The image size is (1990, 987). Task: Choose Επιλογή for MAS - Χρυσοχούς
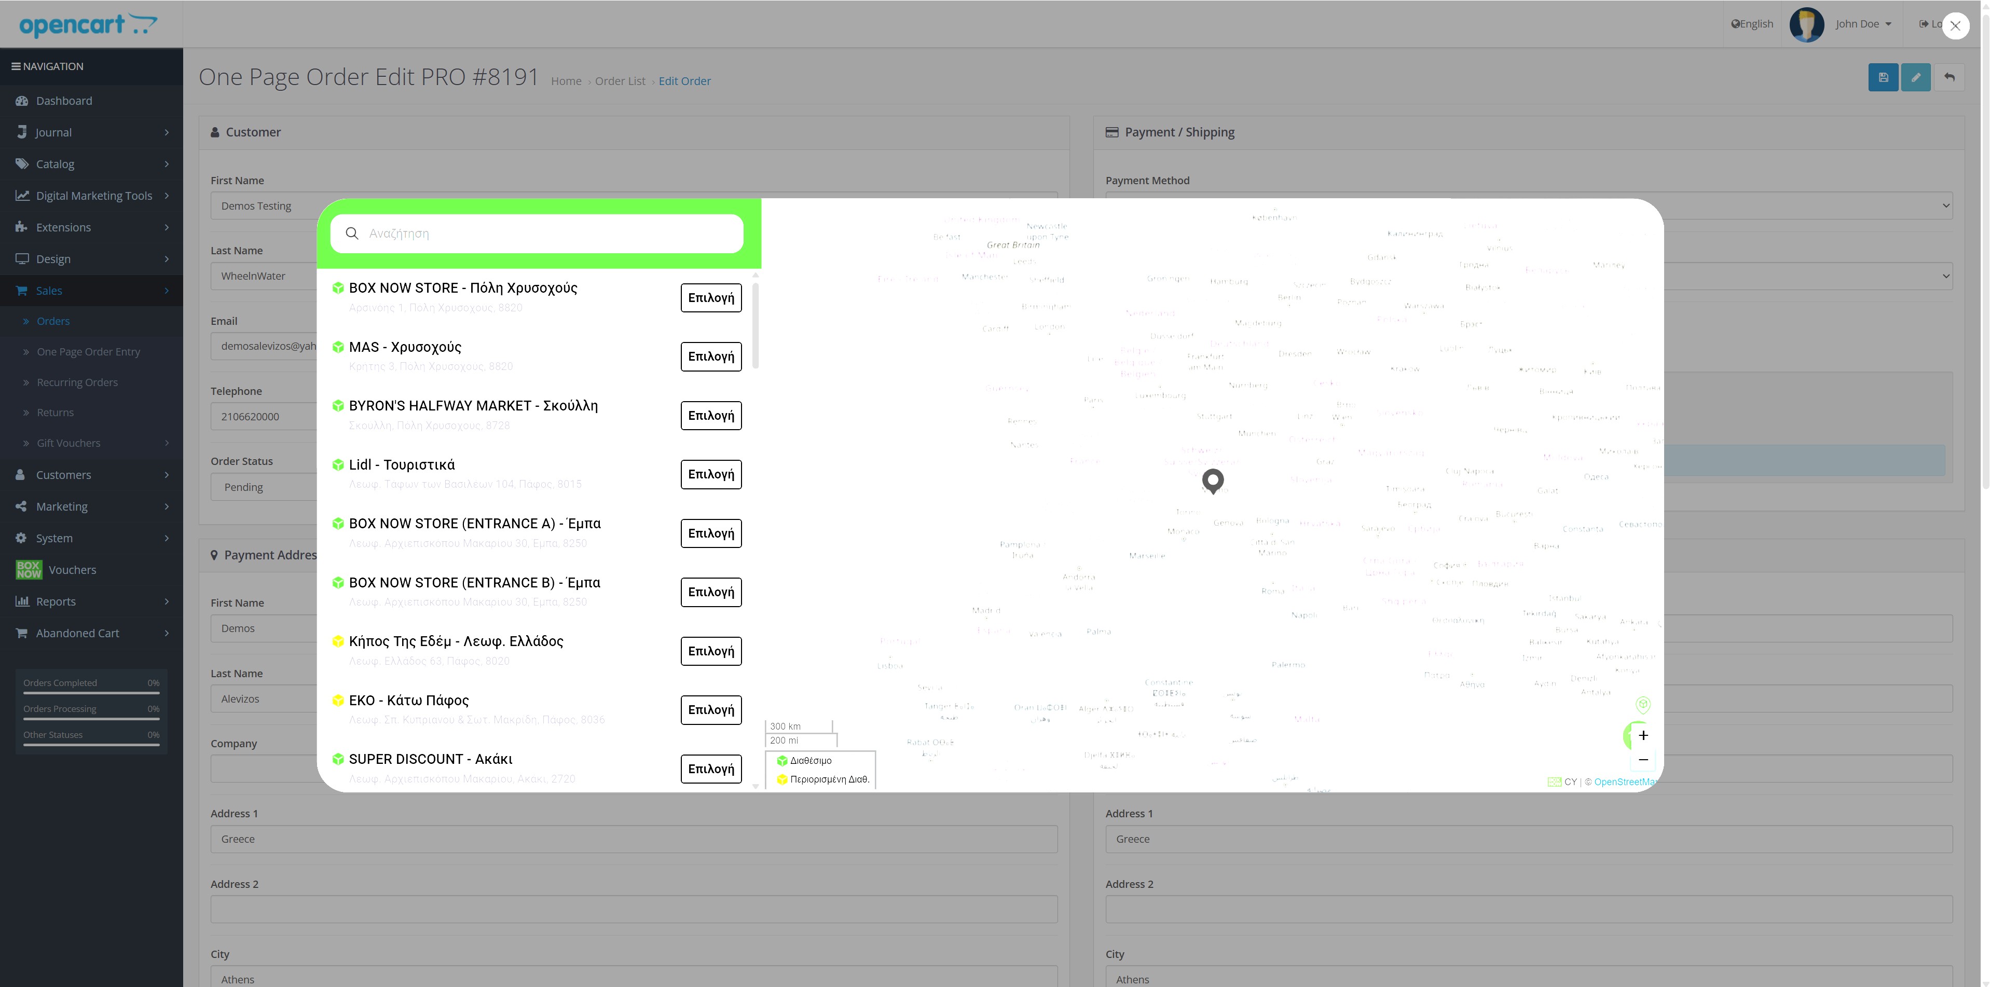(711, 357)
